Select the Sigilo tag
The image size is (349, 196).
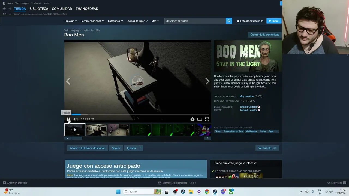tap(271, 131)
